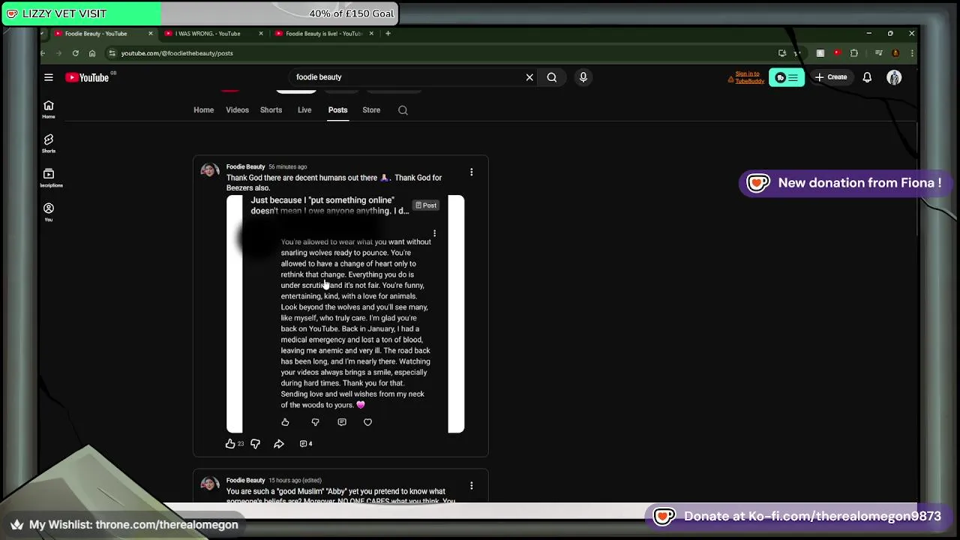Open You in the left sidebar
Image resolution: width=960 pixels, height=540 pixels.
pos(49,212)
